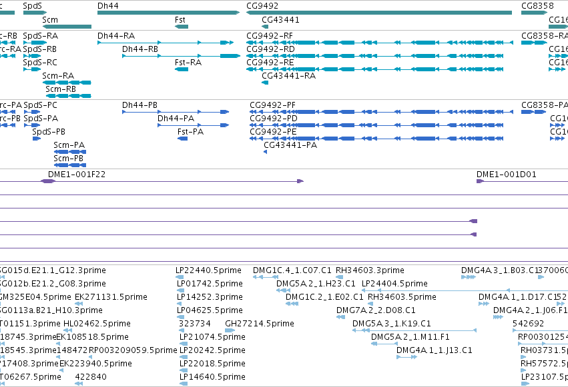Select feature DMG1C.2_1.E02.C1

coord(292,304)
